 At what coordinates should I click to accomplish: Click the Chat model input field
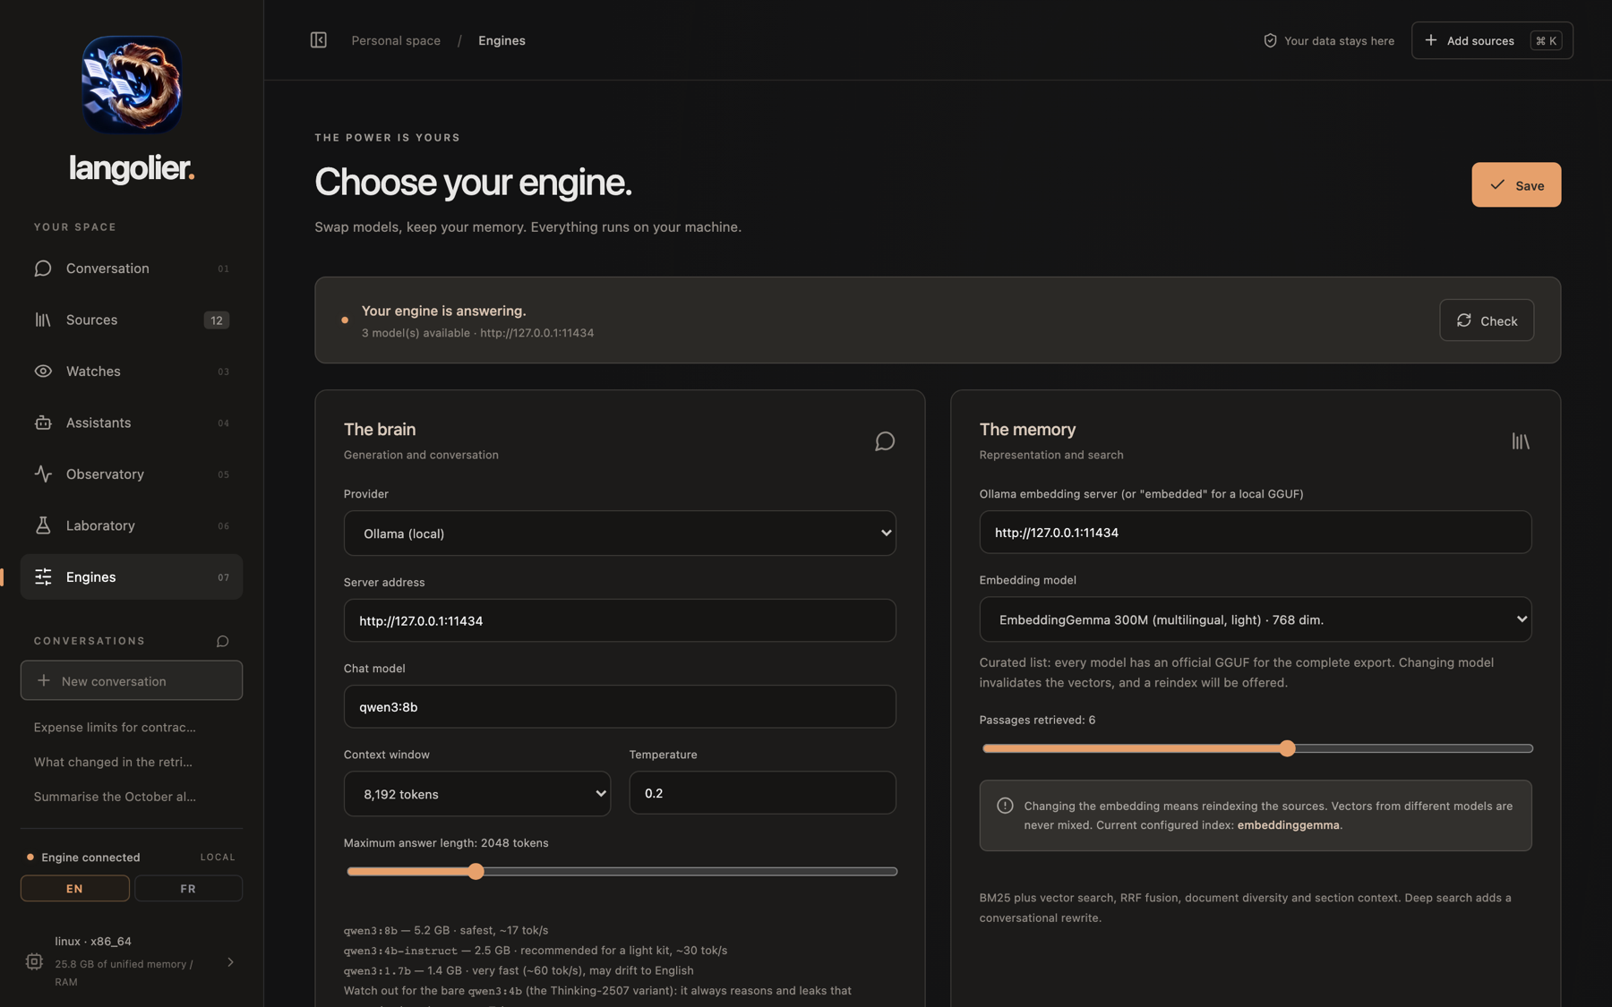click(x=620, y=706)
